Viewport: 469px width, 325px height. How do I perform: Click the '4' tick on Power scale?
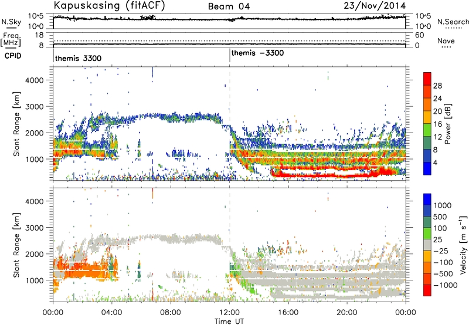tap(435, 162)
